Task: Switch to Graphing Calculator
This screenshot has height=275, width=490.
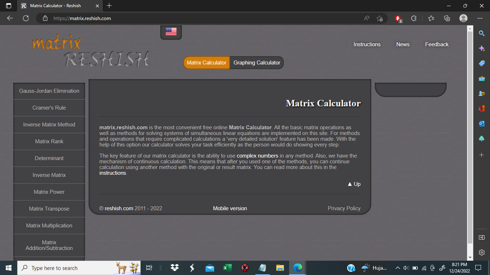Action: [x=257, y=63]
